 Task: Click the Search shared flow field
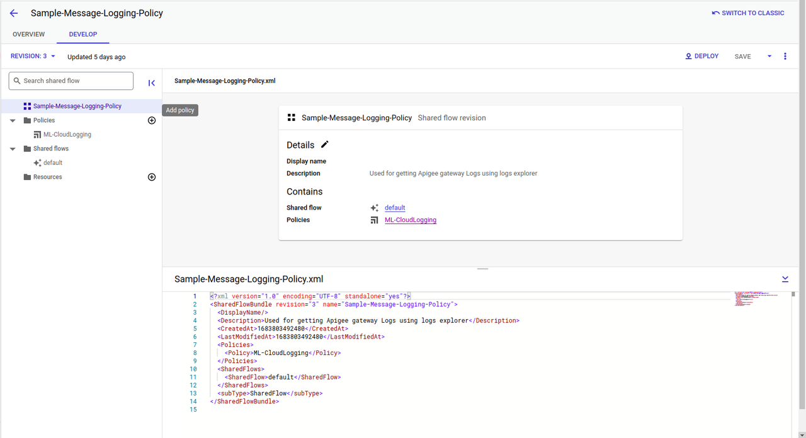(x=71, y=81)
